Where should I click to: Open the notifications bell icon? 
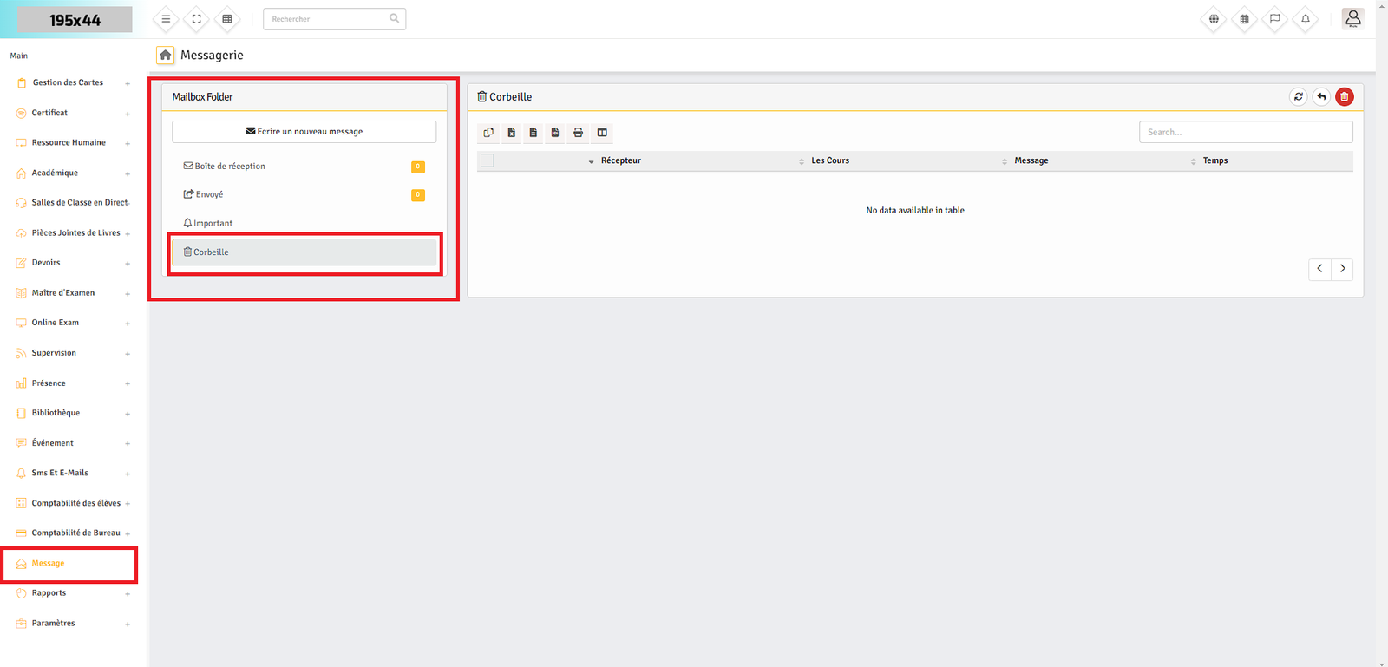(x=1305, y=19)
